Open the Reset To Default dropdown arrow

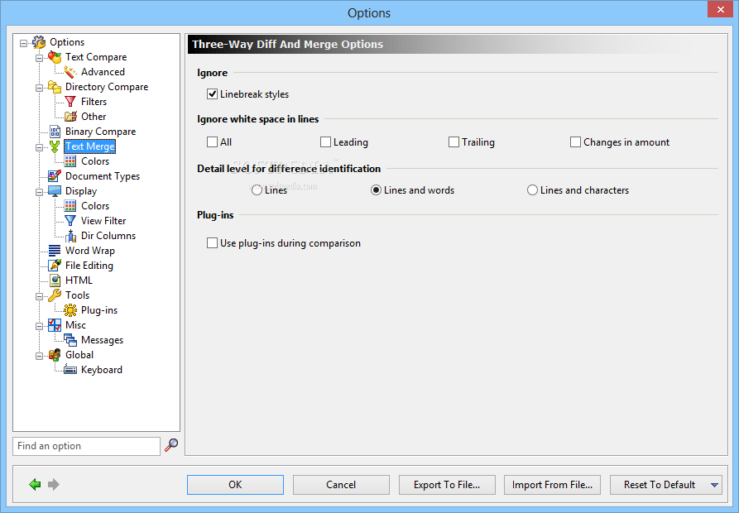pyautogui.click(x=714, y=485)
